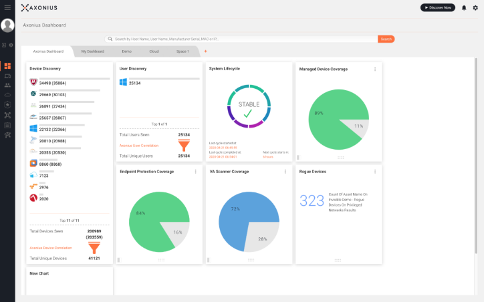The width and height of the screenshot is (484, 302).
Task: Click drag handle at bottom of Rogue Devices card
Action: (338, 260)
